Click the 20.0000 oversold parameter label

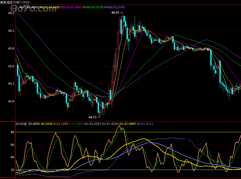coord(34,124)
